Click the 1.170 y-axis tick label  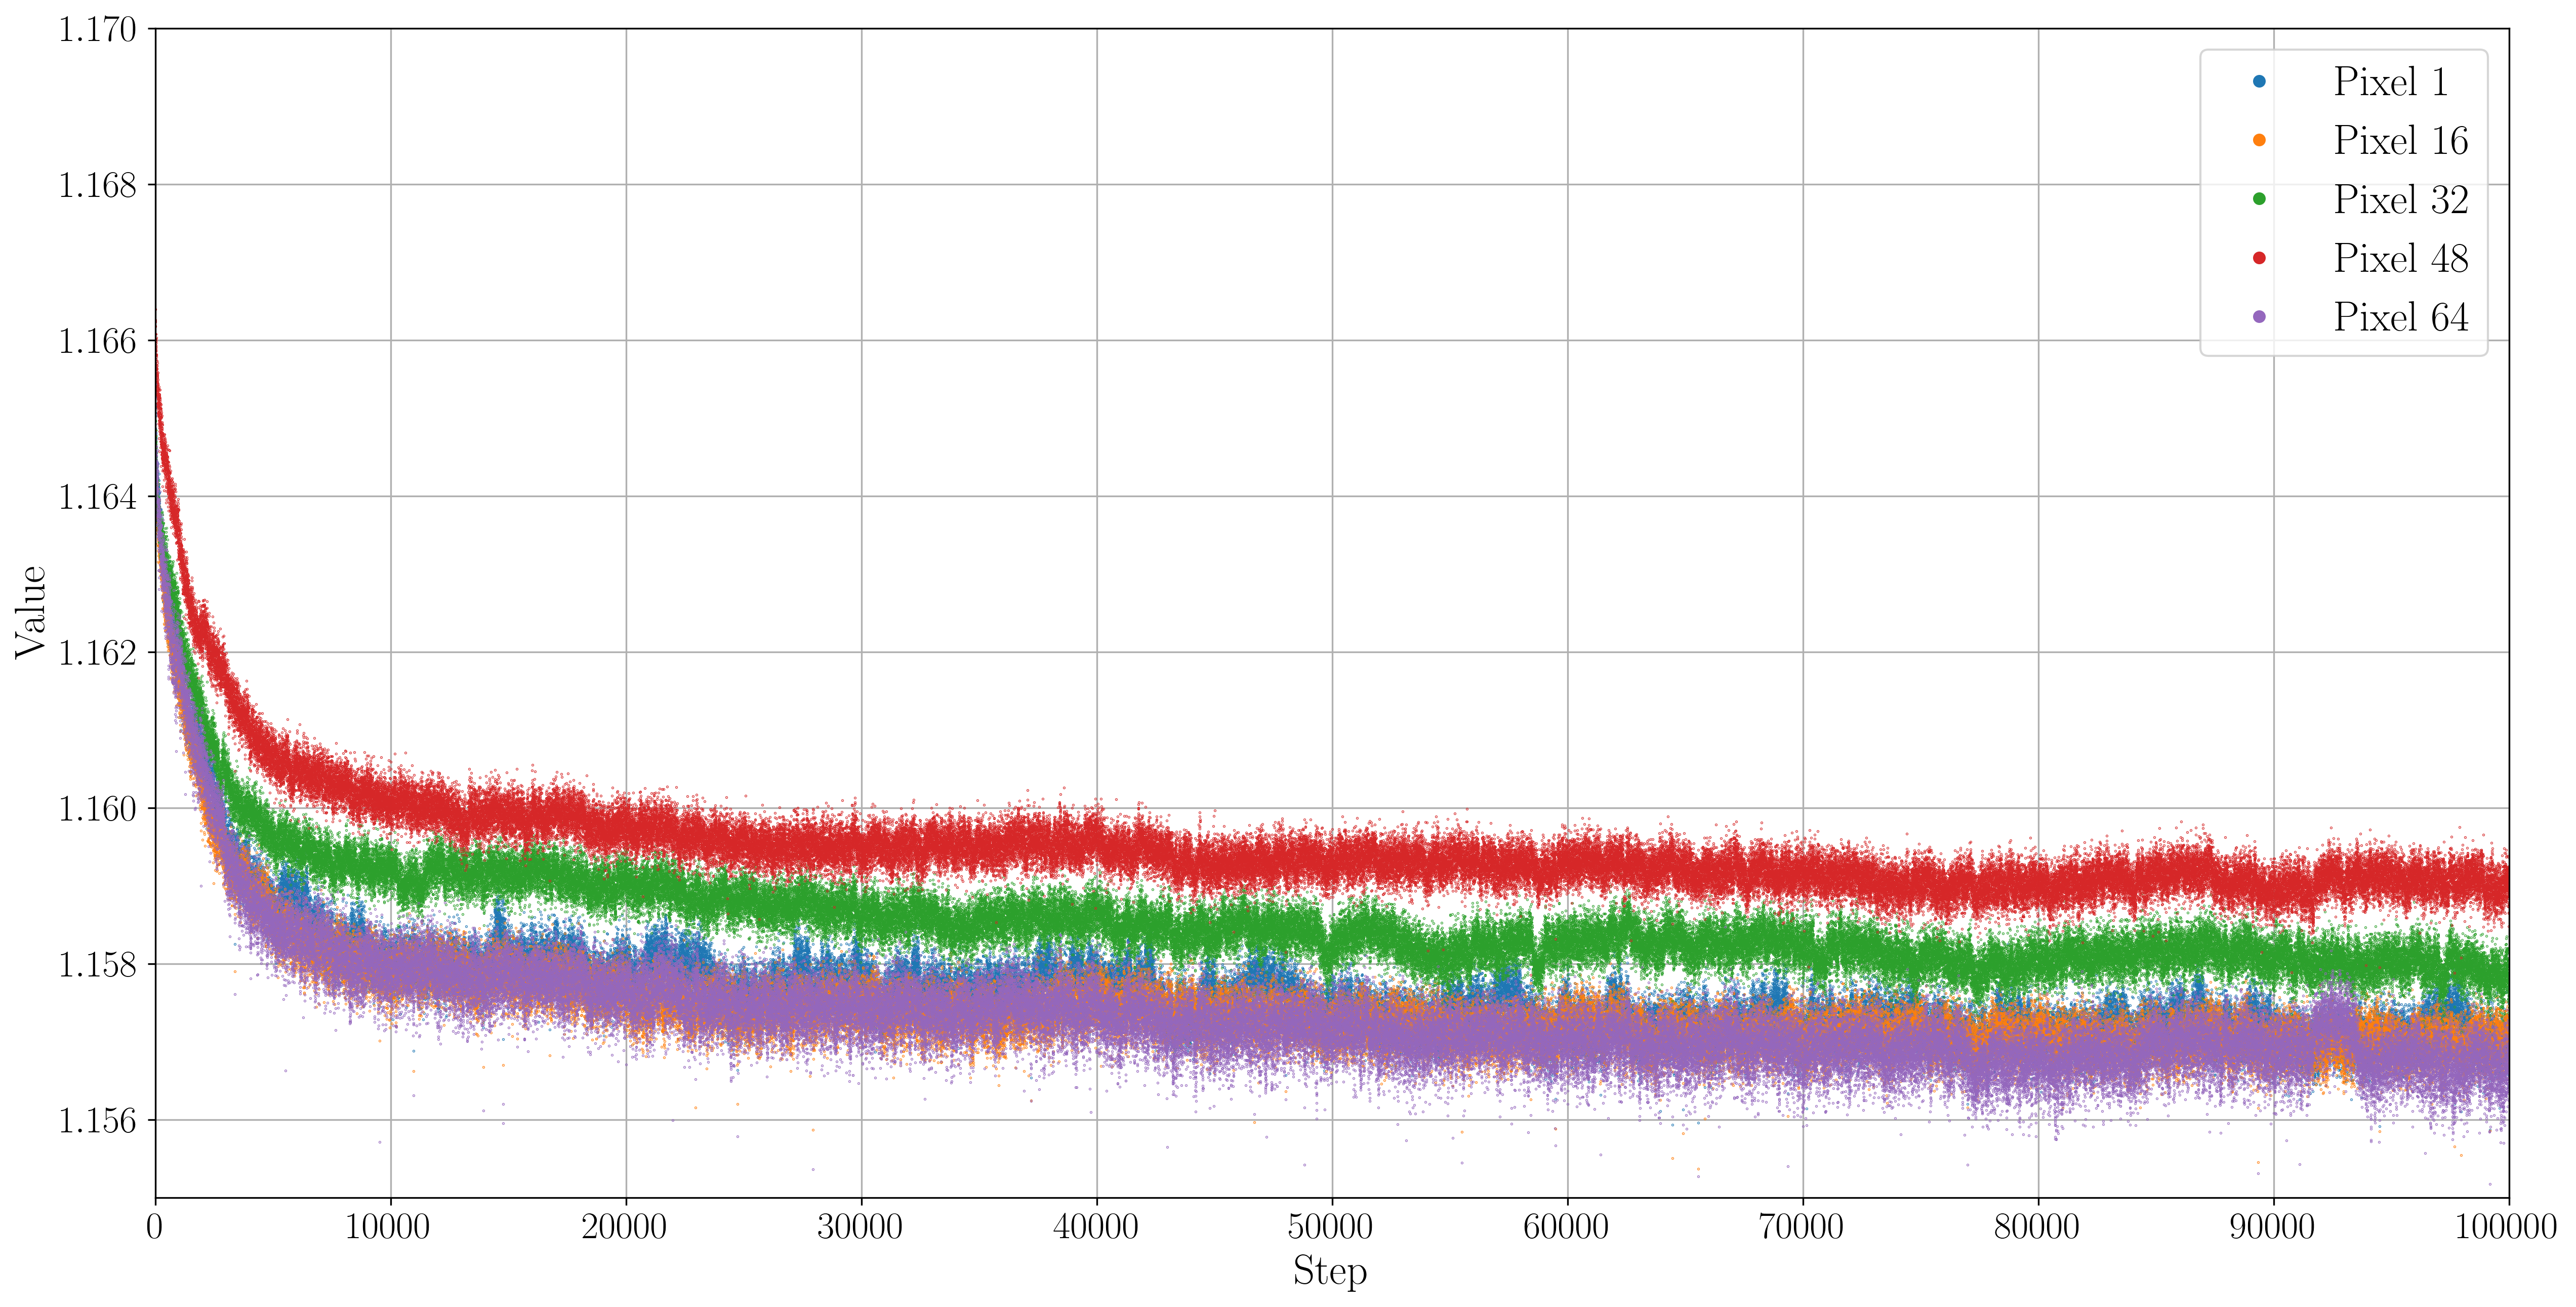pyautogui.click(x=97, y=30)
